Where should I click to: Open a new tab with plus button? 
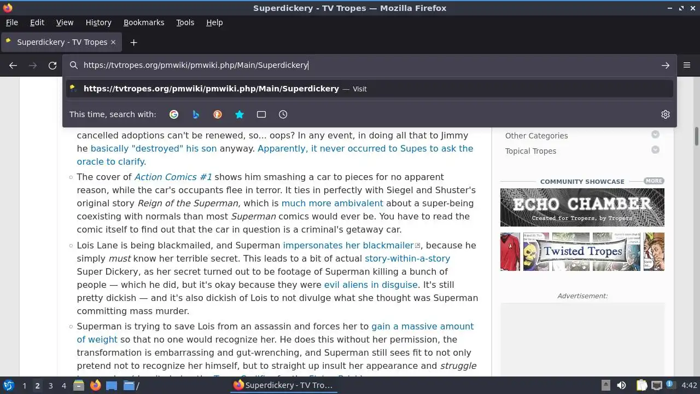[133, 42]
